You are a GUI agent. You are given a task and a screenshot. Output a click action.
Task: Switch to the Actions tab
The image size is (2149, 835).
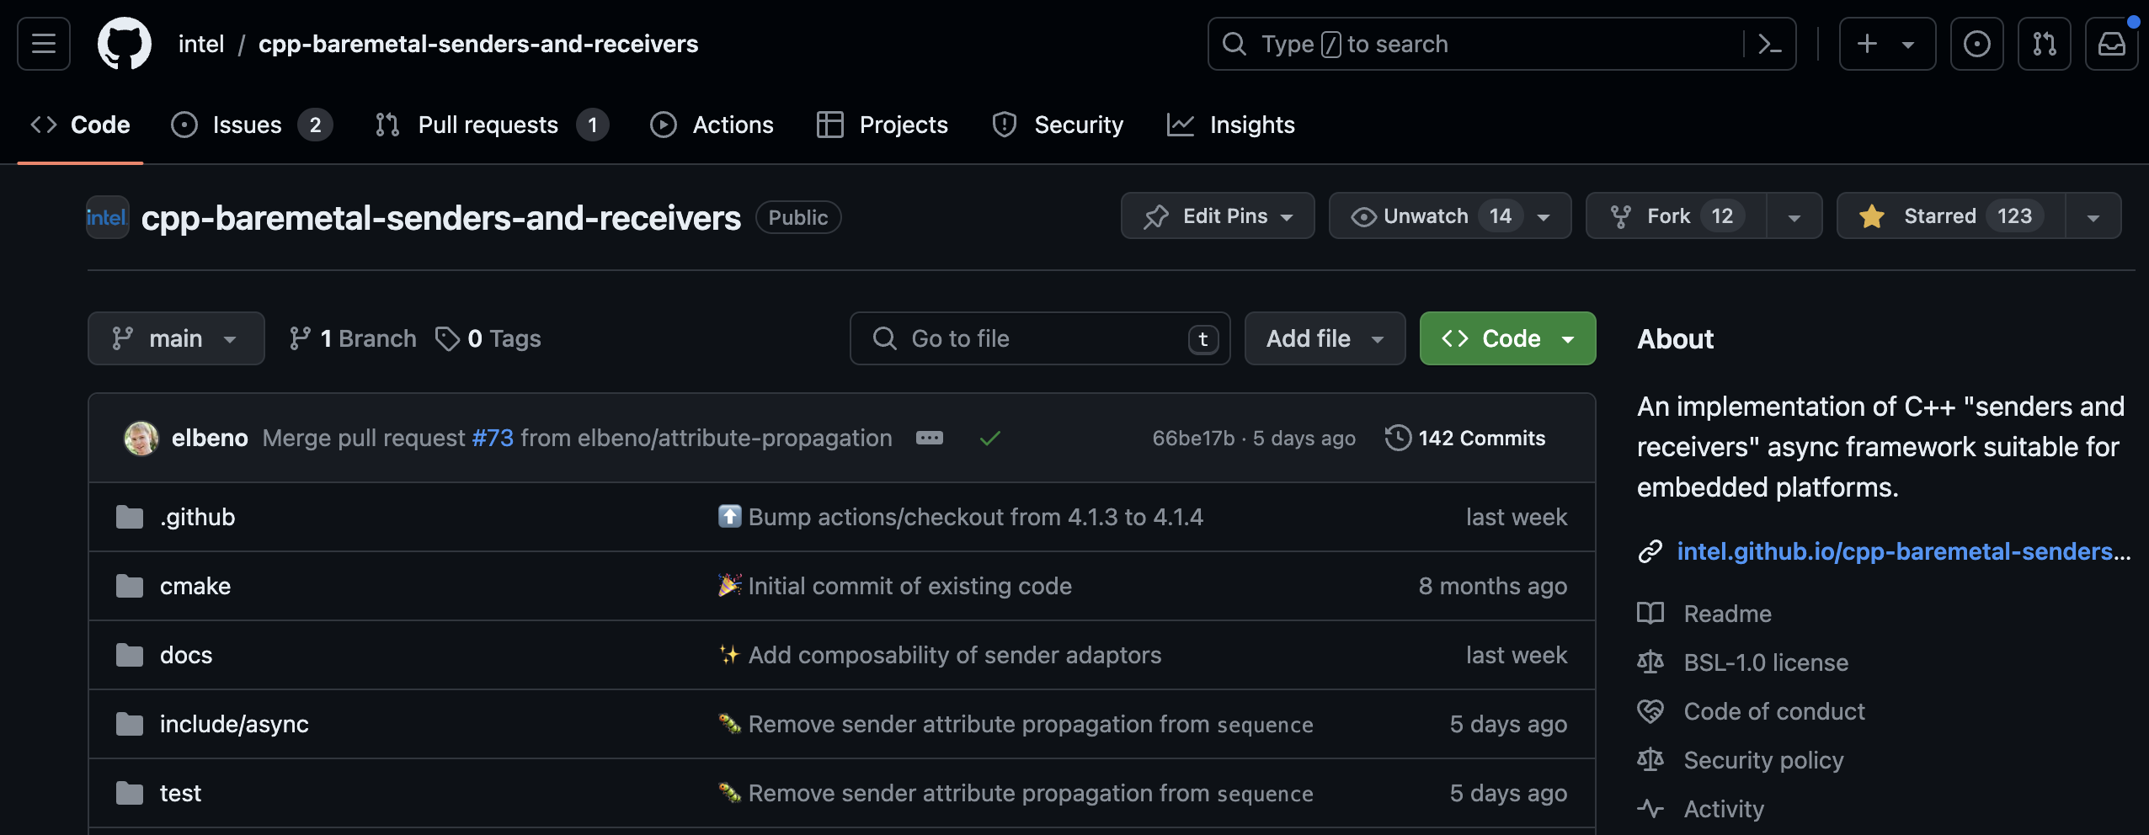(x=712, y=125)
